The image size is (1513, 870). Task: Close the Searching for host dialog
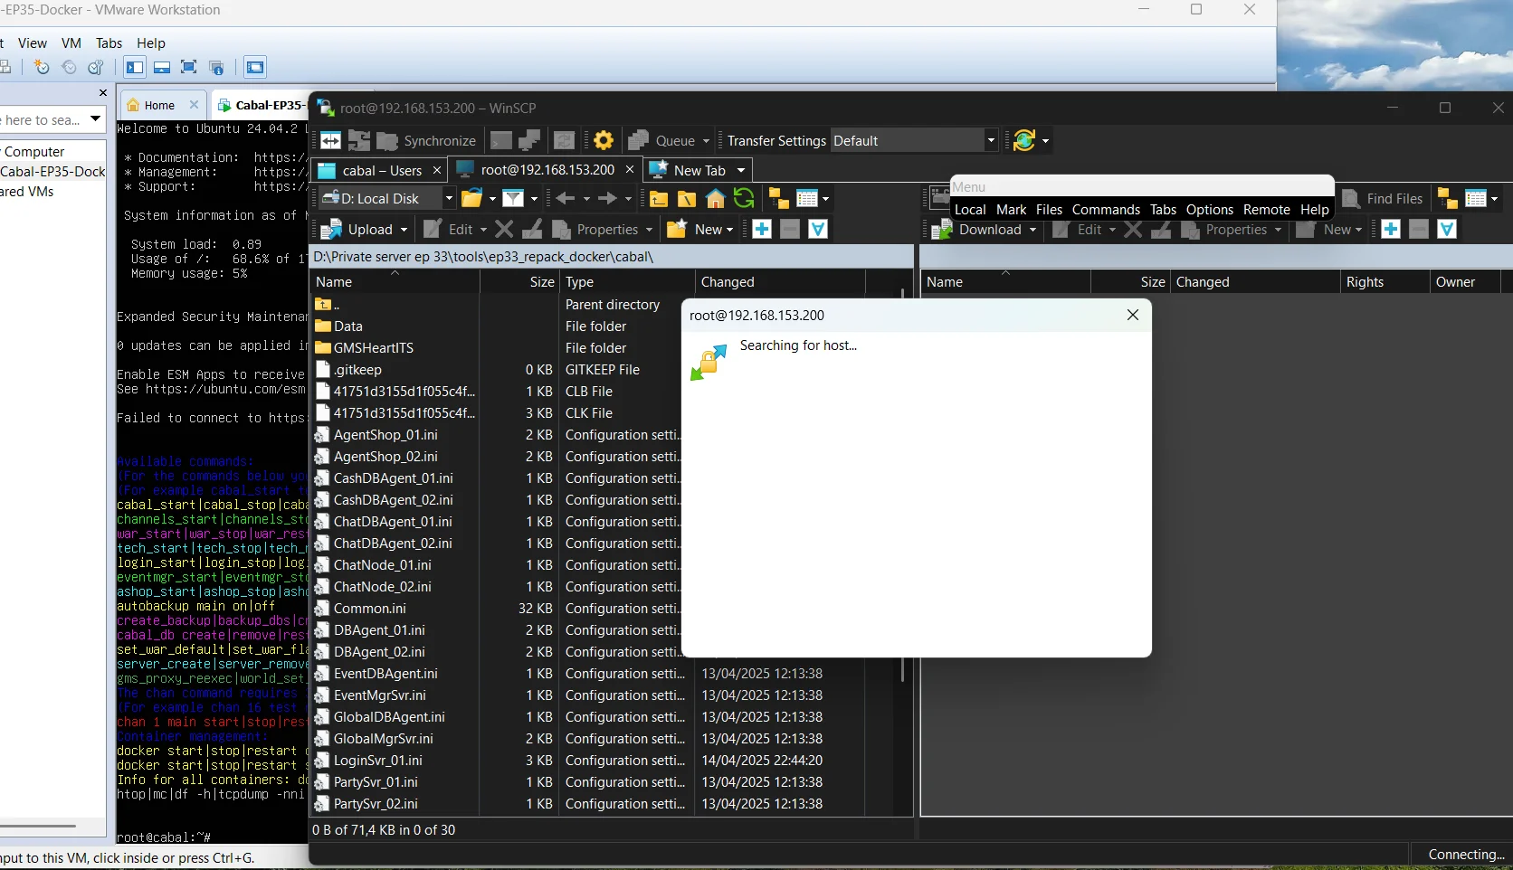[1132, 315]
